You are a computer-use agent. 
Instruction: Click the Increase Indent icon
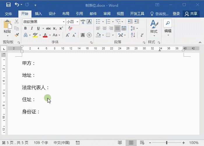[x=136, y=22]
